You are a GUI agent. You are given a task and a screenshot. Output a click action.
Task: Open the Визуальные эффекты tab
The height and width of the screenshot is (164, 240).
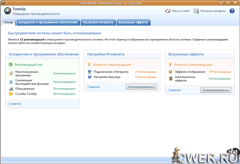pos(133,22)
